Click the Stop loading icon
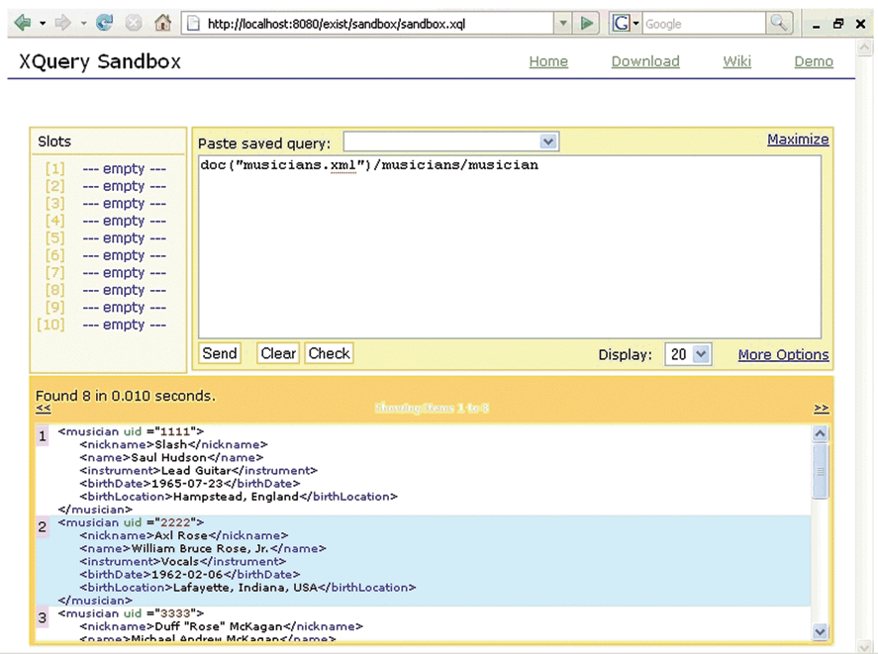This screenshot has height=654, width=878. pos(134,23)
